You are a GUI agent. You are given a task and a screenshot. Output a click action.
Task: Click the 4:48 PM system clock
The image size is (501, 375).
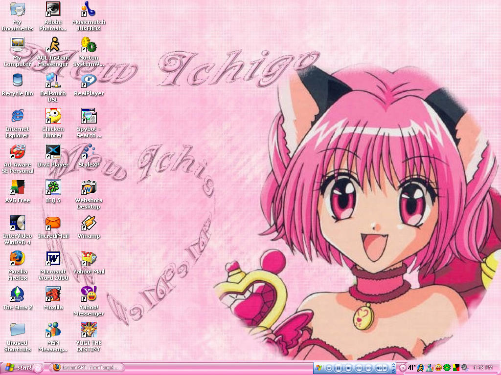483,368
